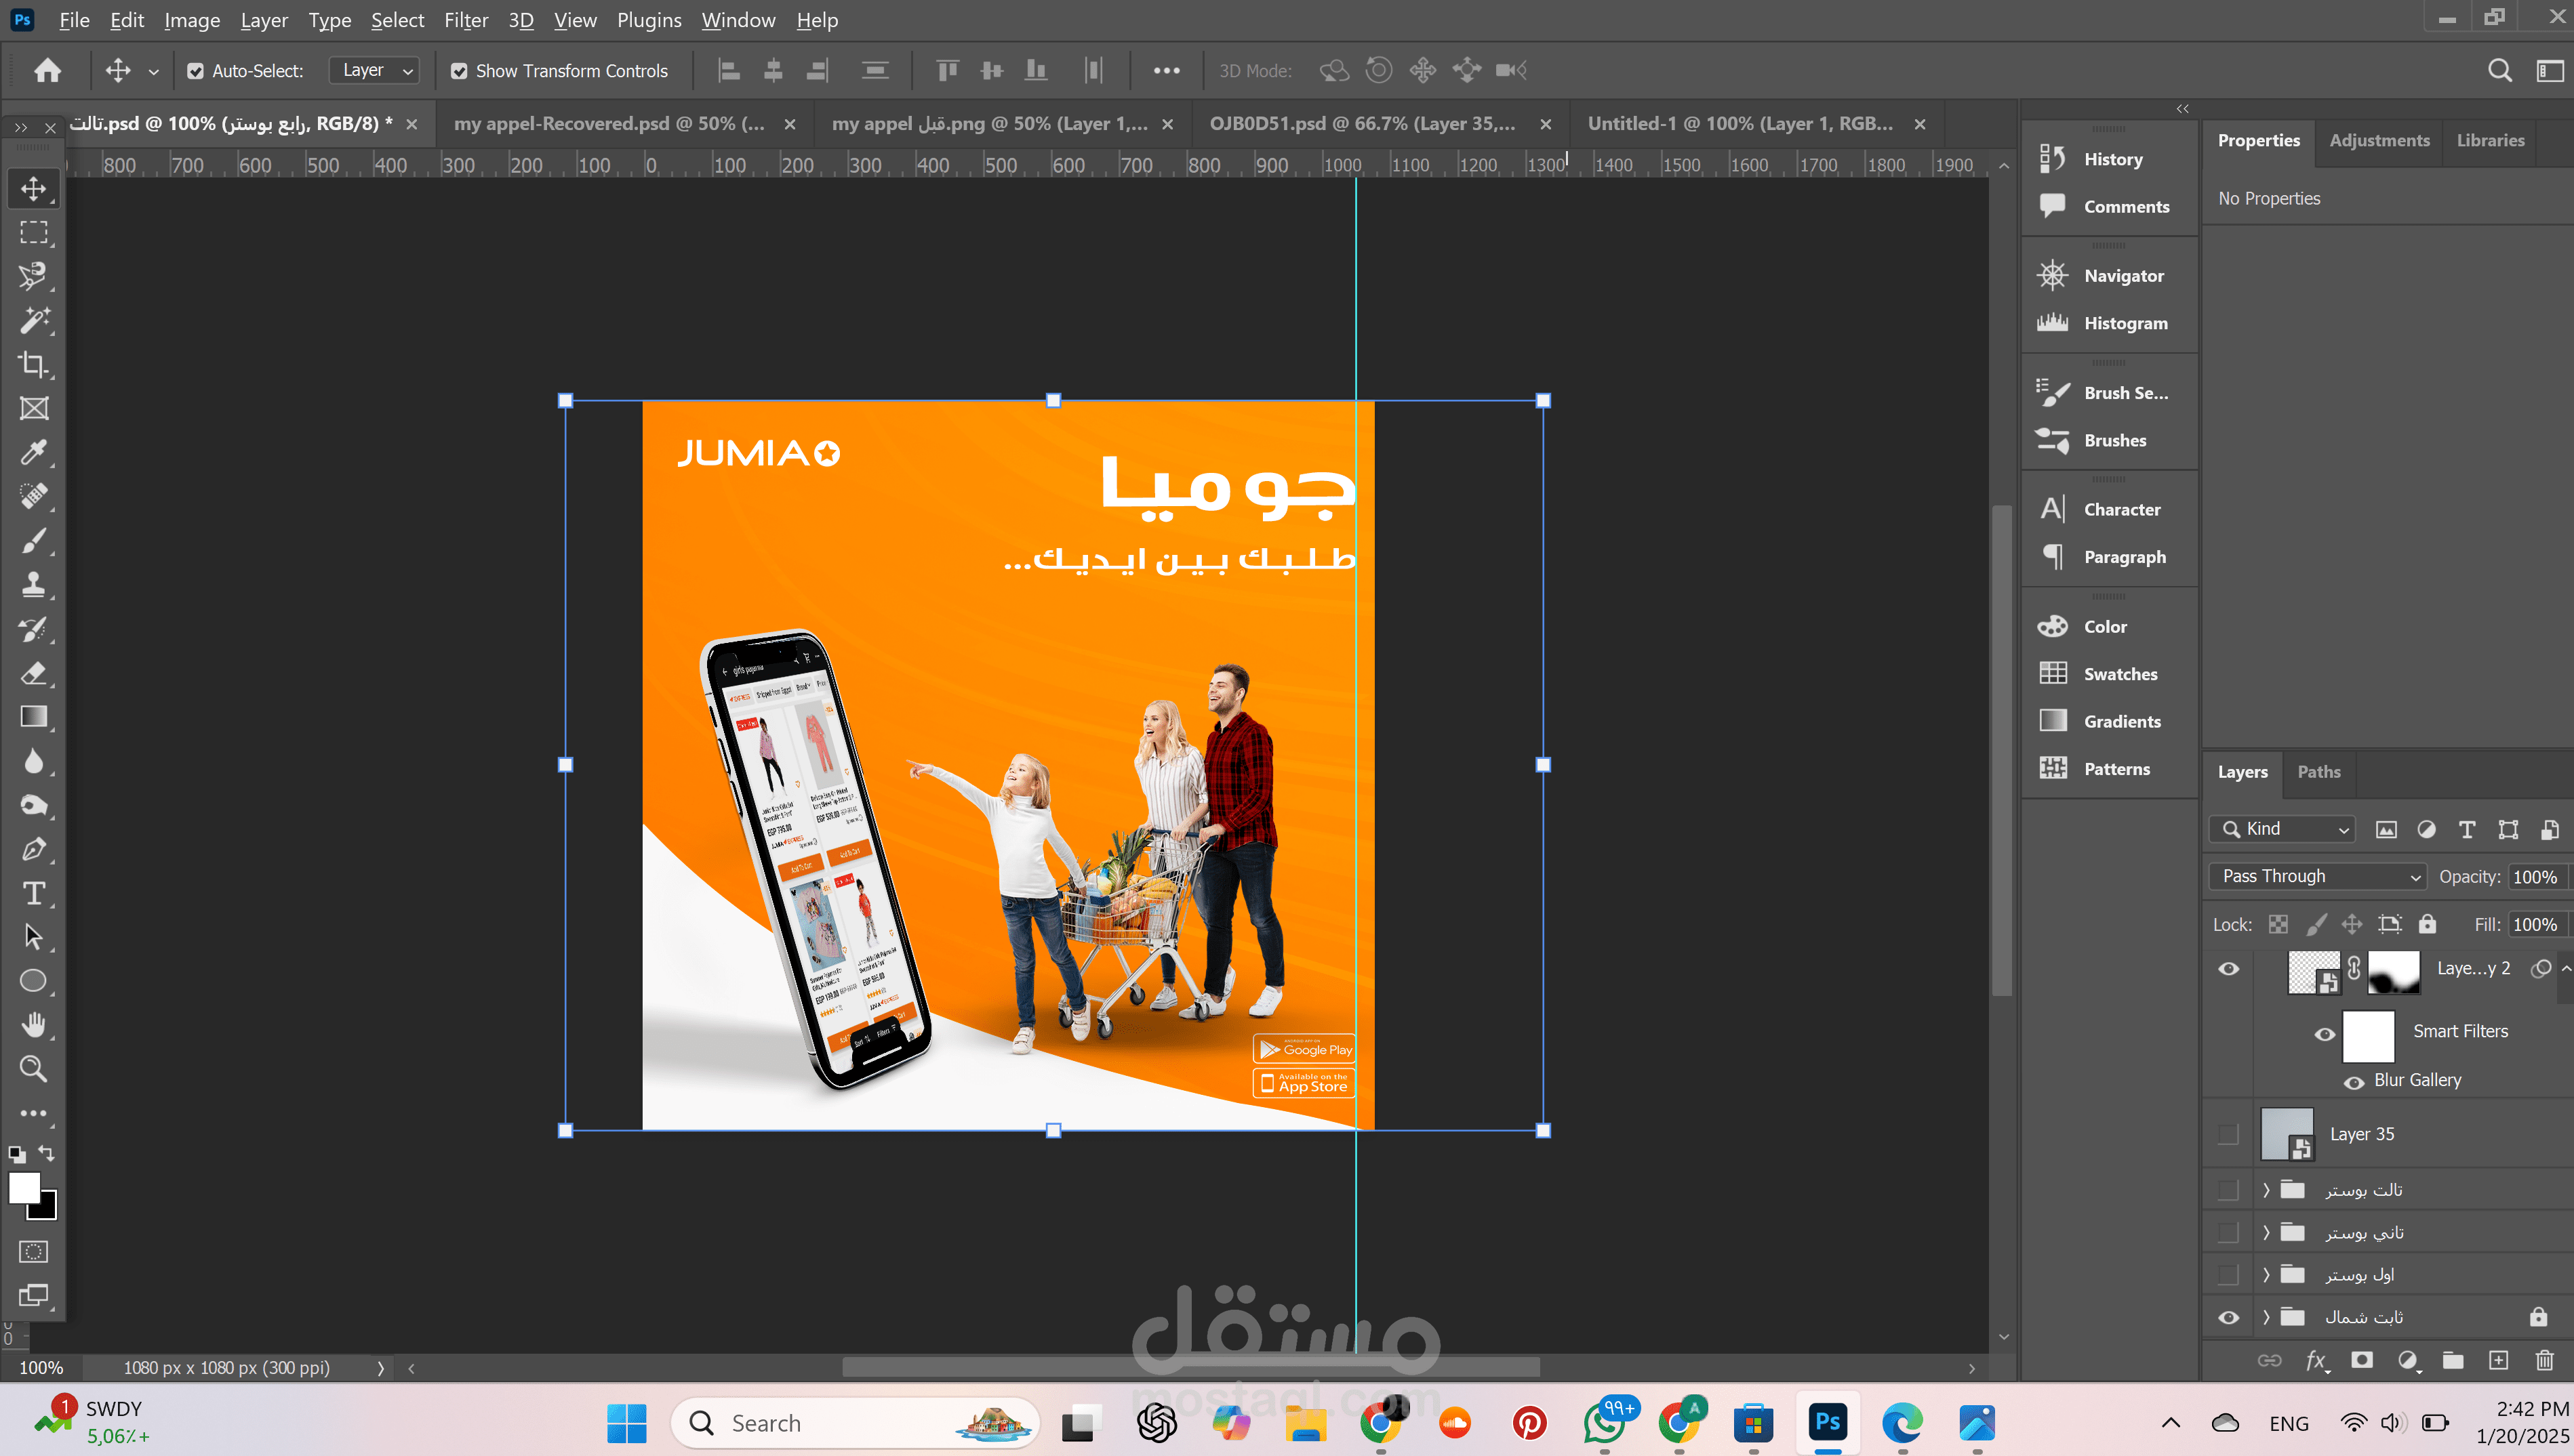Hide the Smart Filters visibility eye
2574x1456 pixels.
point(2325,1035)
